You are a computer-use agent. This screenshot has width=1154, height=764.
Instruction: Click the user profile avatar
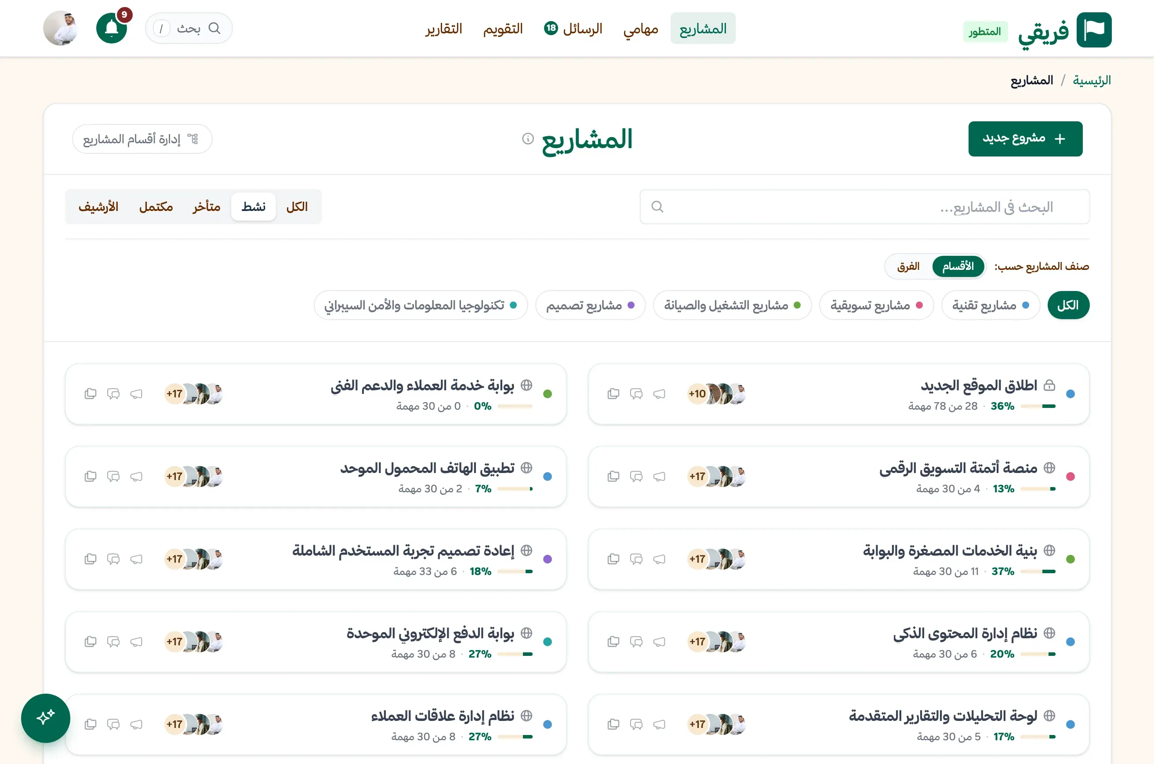coord(60,28)
